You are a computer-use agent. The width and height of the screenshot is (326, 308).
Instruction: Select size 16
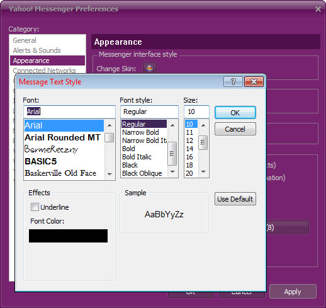pos(191,157)
